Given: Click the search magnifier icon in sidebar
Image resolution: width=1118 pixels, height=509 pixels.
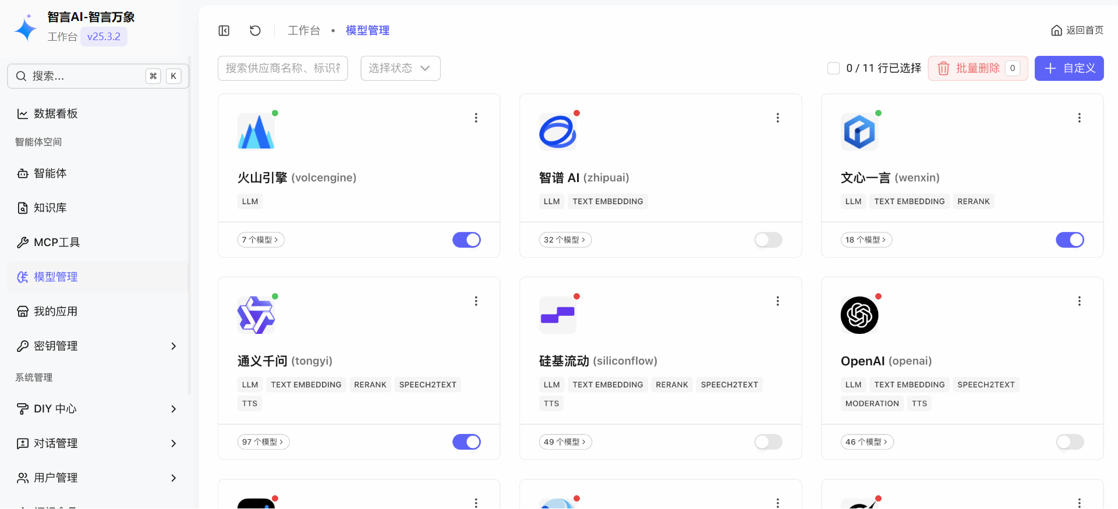Looking at the screenshot, I should pyautogui.click(x=21, y=76).
